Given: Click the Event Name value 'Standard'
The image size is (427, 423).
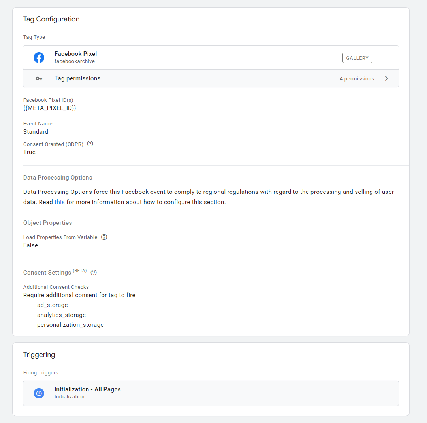Looking at the screenshot, I should (36, 132).
